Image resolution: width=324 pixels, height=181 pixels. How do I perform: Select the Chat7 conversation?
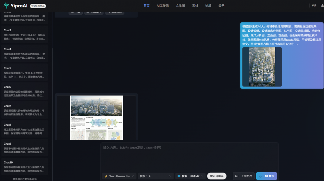click(x=25, y=110)
